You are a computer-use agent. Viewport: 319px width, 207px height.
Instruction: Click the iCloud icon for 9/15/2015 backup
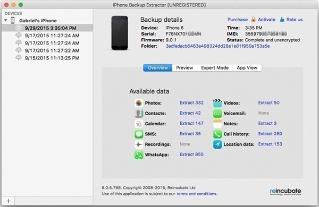[x=19, y=58]
